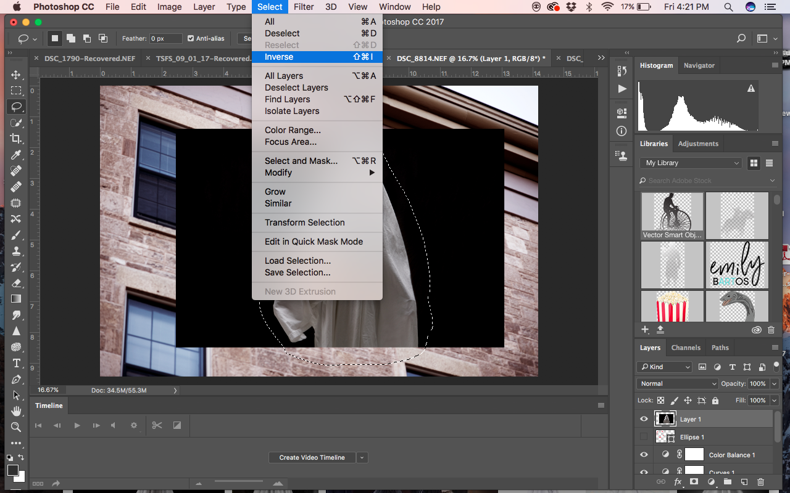Open the My Library dropdown
The height and width of the screenshot is (493, 790).
[691, 163]
